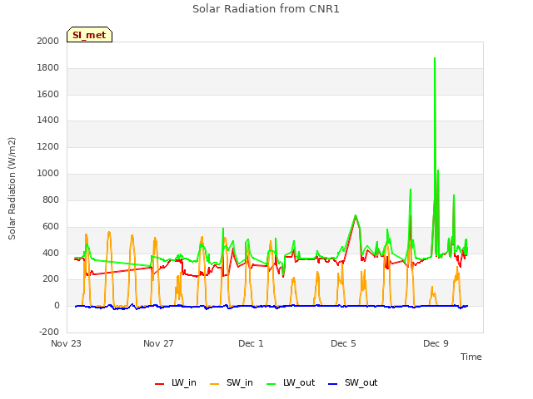Screen dimensions: 533x399
Task: Click the 1800 y-axis label
Action: (x=48, y=68)
